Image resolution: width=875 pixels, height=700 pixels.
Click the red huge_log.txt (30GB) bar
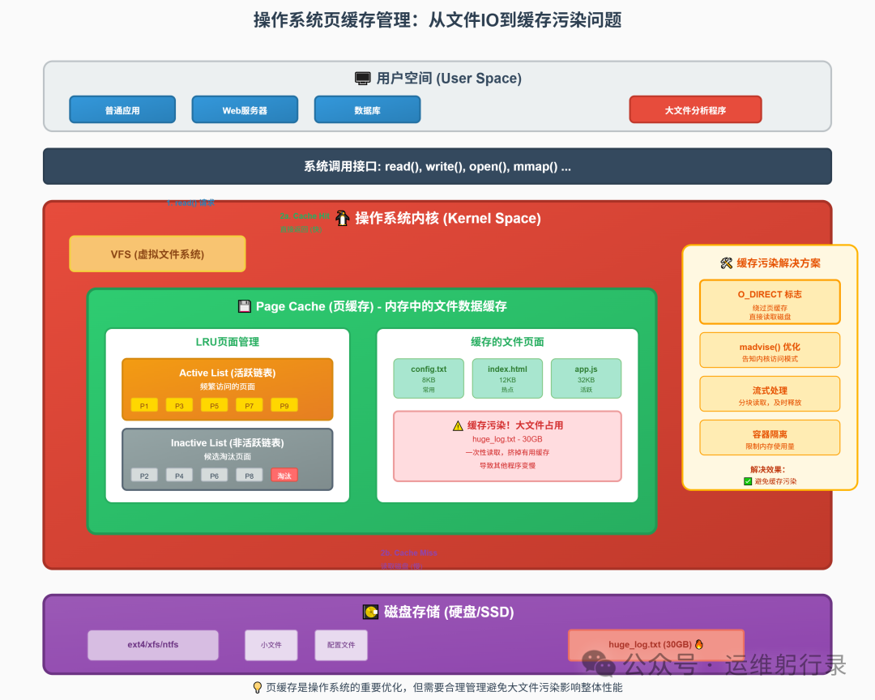[655, 644]
